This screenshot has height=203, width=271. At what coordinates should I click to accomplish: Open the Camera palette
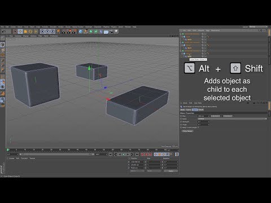[x=111, y=32]
